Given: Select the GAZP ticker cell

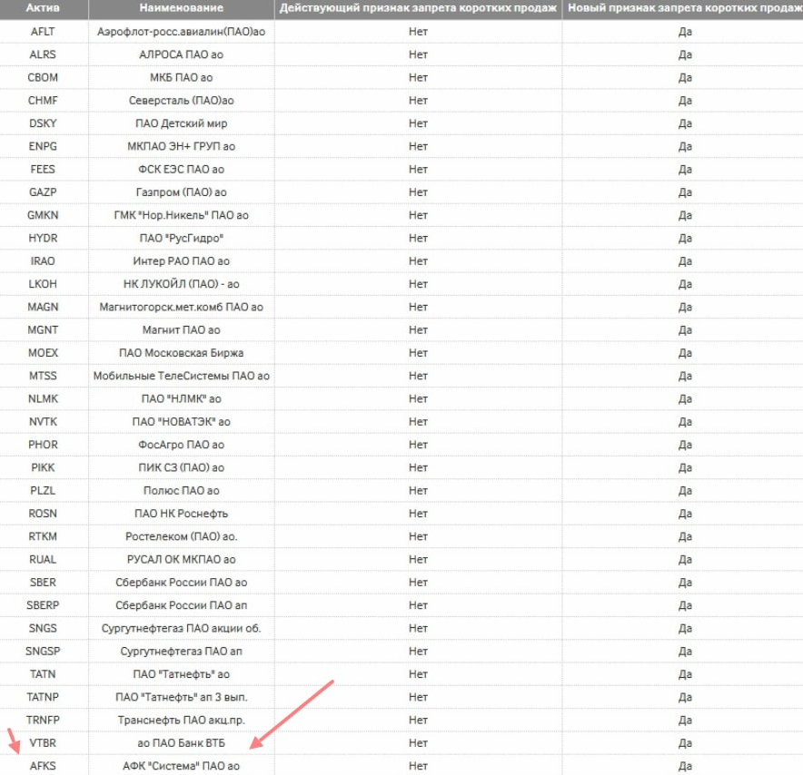Looking at the screenshot, I should [43, 192].
